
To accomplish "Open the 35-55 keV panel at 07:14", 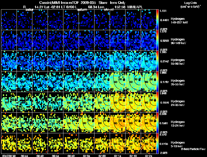I will point(117,81).
